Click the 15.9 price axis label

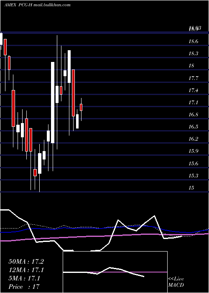pos(193,151)
